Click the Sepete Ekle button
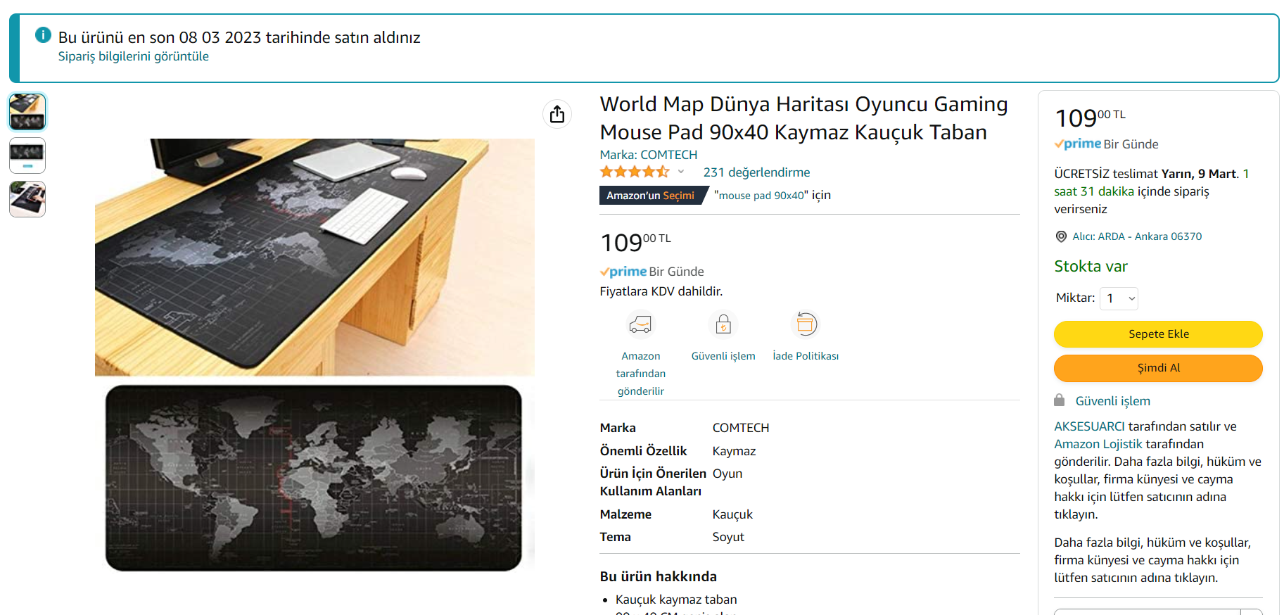 point(1158,334)
